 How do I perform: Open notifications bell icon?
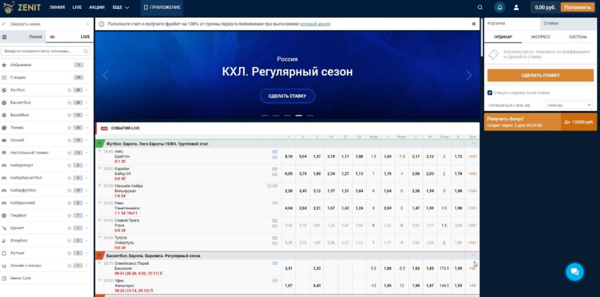[499, 7]
